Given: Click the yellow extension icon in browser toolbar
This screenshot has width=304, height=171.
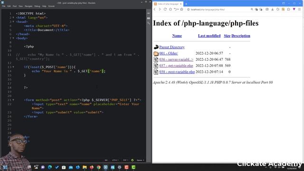Looking at the screenshot, I should coord(283,9).
